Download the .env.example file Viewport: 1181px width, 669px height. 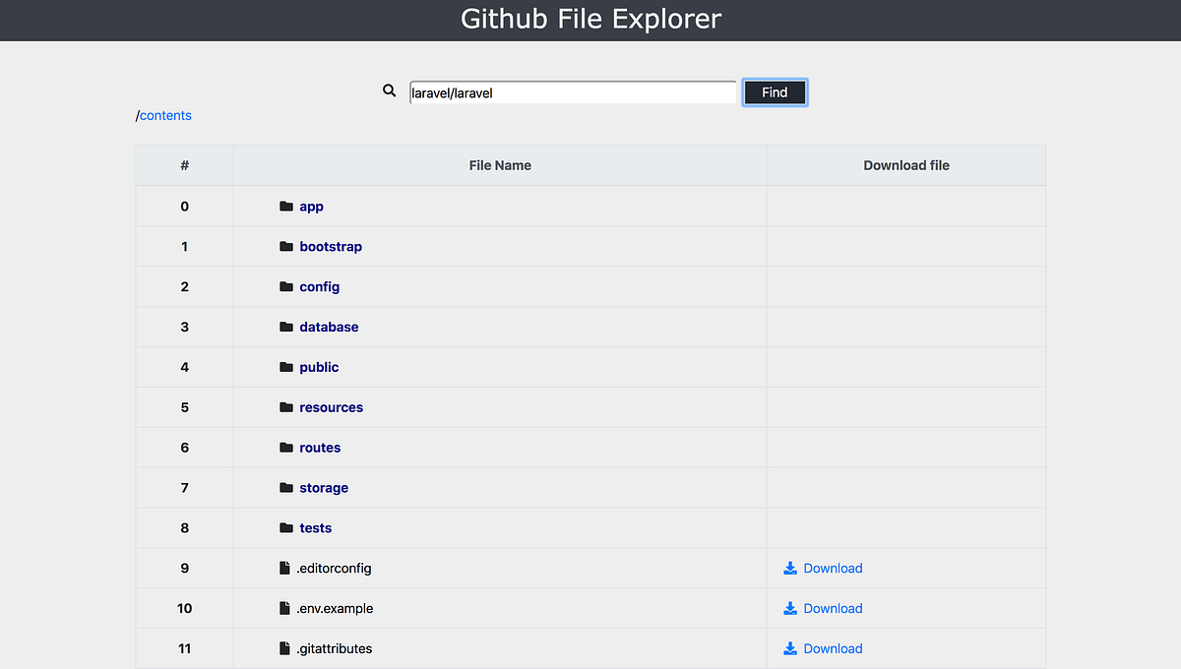(x=834, y=608)
